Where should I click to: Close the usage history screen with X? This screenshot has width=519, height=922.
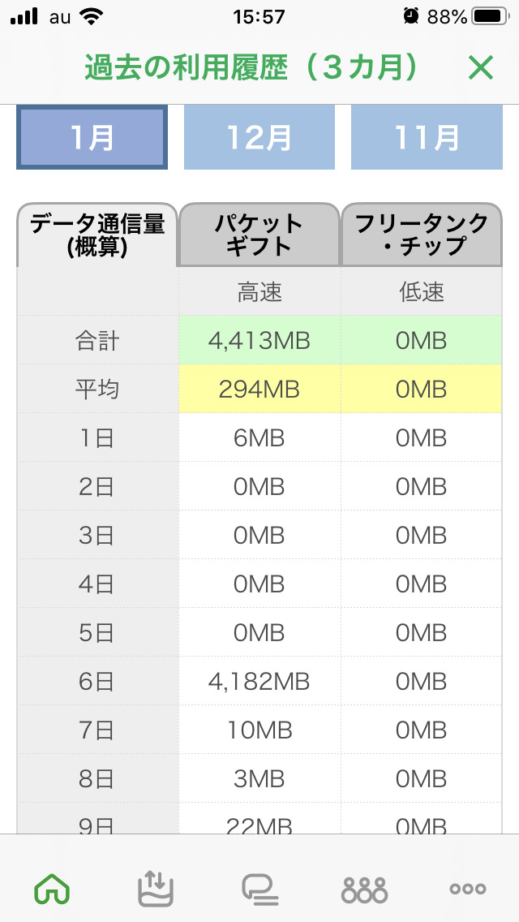point(481,68)
